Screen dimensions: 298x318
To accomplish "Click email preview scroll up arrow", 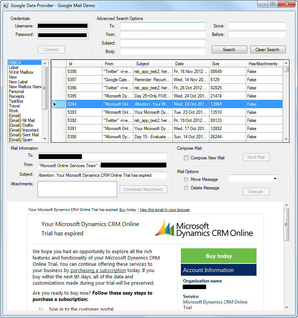I will coord(286,205).
